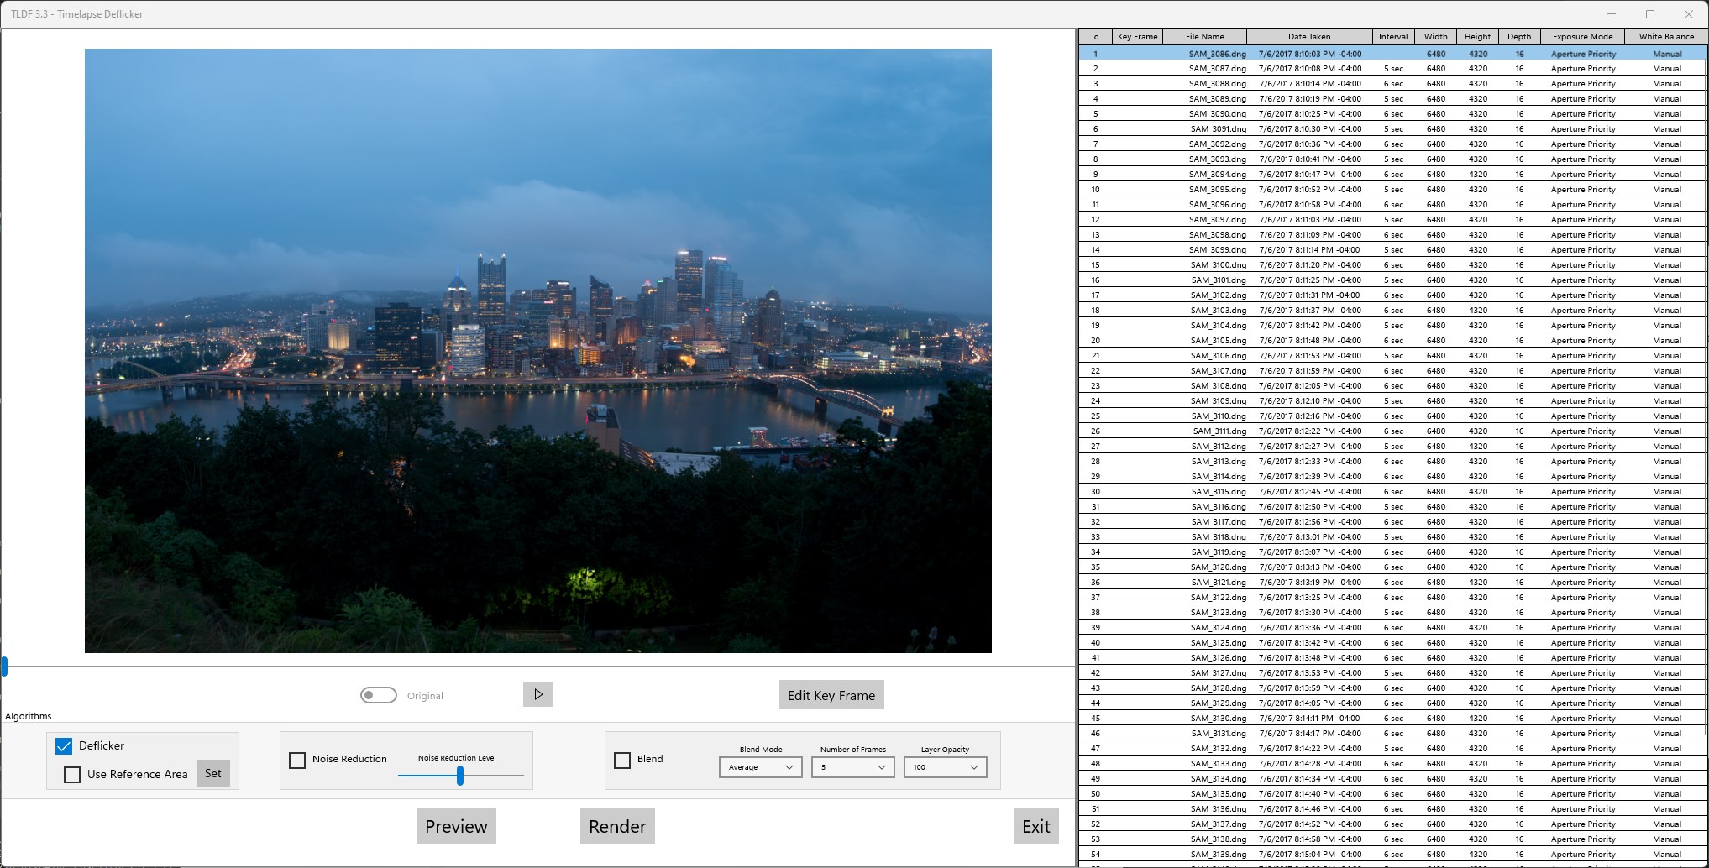Open the Layer Opacity dropdown
The image size is (1709, 868).
[x=946, y=767]
